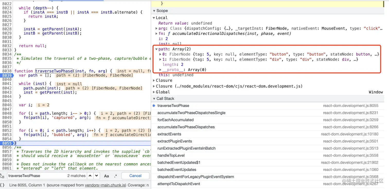
Task: Collapse the Scope section
Action: click(154, 11)
